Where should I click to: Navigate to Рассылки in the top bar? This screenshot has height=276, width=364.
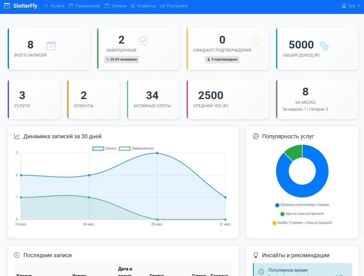pos(174,6)
